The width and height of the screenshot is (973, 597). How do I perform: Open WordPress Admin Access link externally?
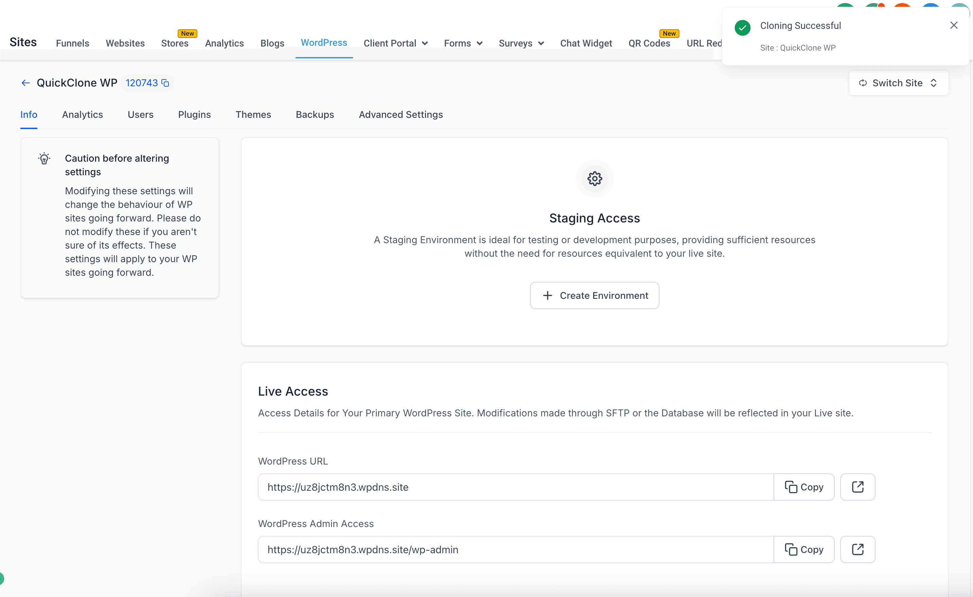click(857, 549)
